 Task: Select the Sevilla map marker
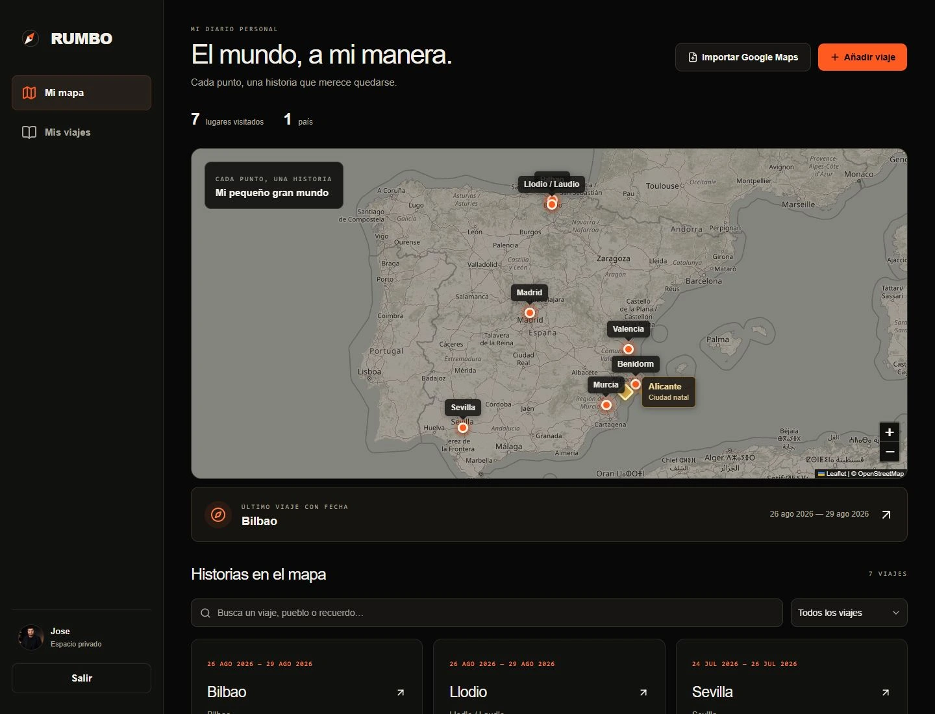pyautogui.click(x=463, y=428)
